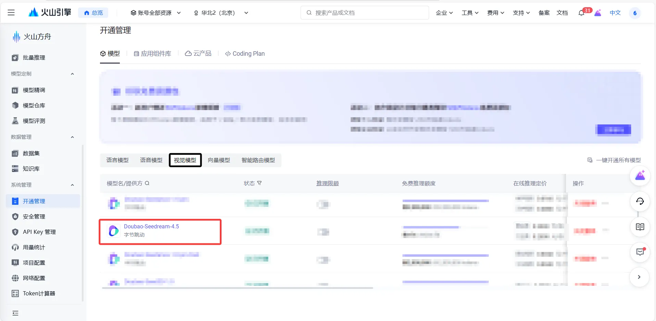Open the status filter funnel icon
This screenshot has height=321, width=656.
pos(260,183)
